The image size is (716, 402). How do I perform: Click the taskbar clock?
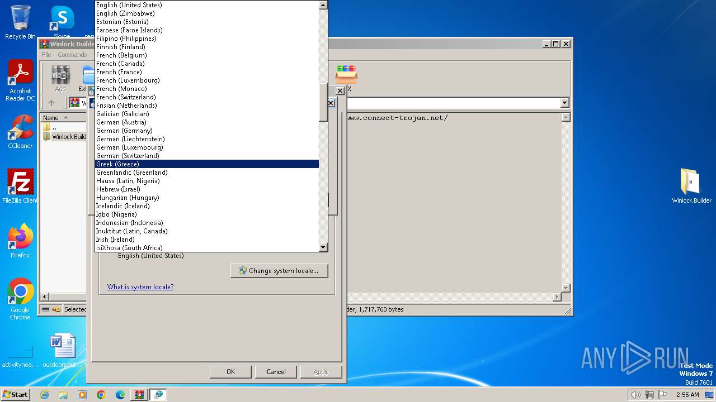point(687,395)
